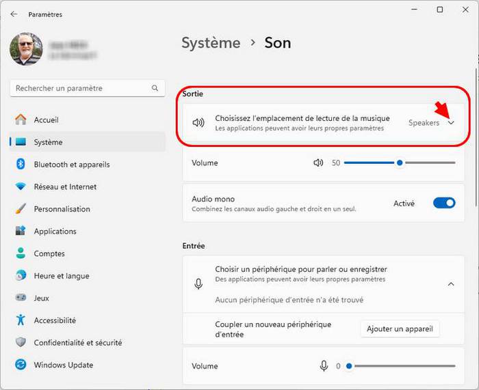479x390 pixels.
Task: Click the microphone icon in the Entrée row
Action: 198,284
